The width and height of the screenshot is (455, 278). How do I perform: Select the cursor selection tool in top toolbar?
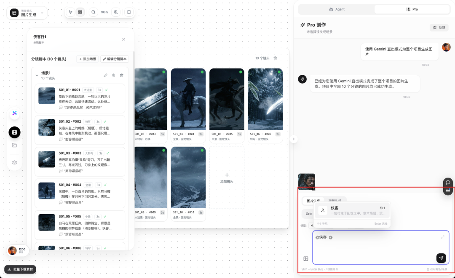(x=71, y=12)
